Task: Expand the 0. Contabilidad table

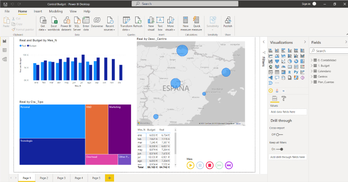Action: tap(312, 60)
